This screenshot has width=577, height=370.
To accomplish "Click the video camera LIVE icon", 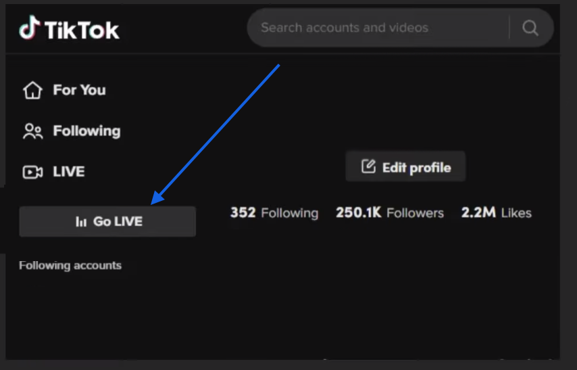I will coord(32,172).
